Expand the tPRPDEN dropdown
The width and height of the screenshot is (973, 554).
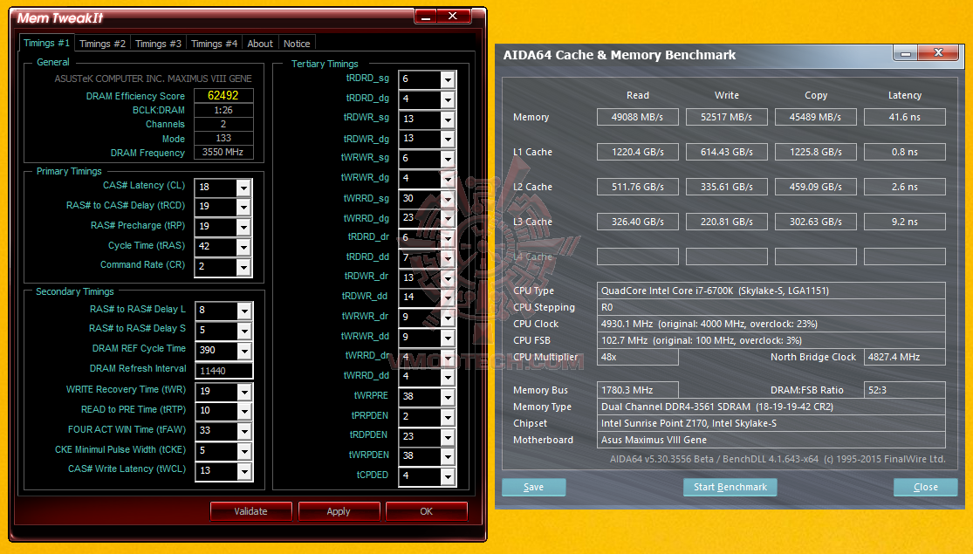[448, 417]
